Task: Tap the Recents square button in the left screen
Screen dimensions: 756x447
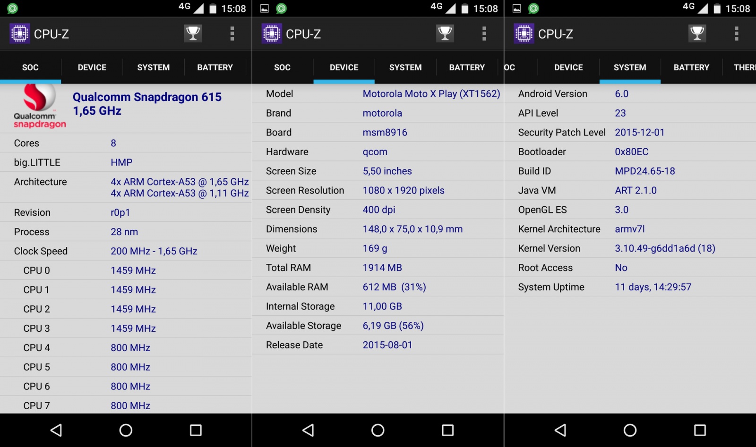Action: [196, 430]
